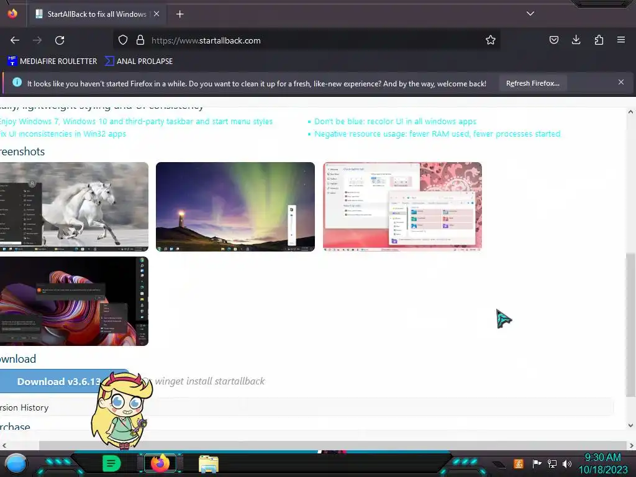636x477 pixels.
Task: Open the volume speaker tray icon
Action: (567, 463)
